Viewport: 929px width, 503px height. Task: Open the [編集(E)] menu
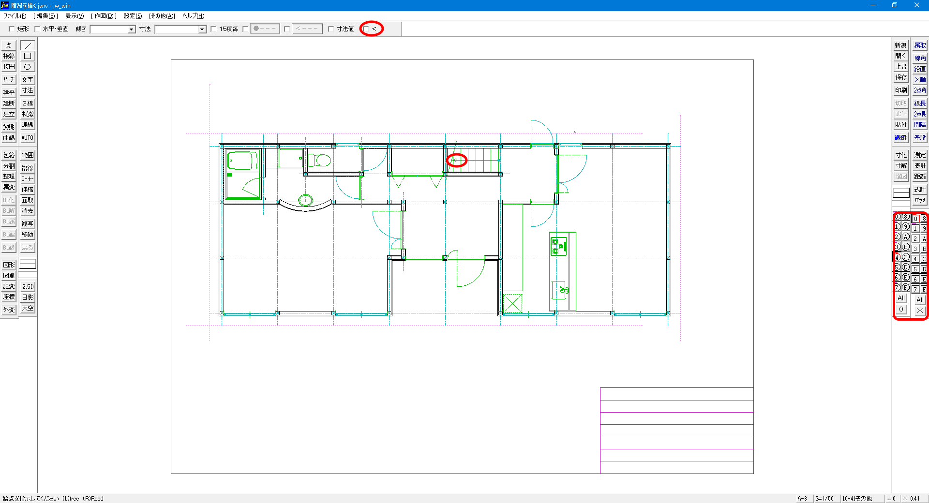[x=46, y=16]
